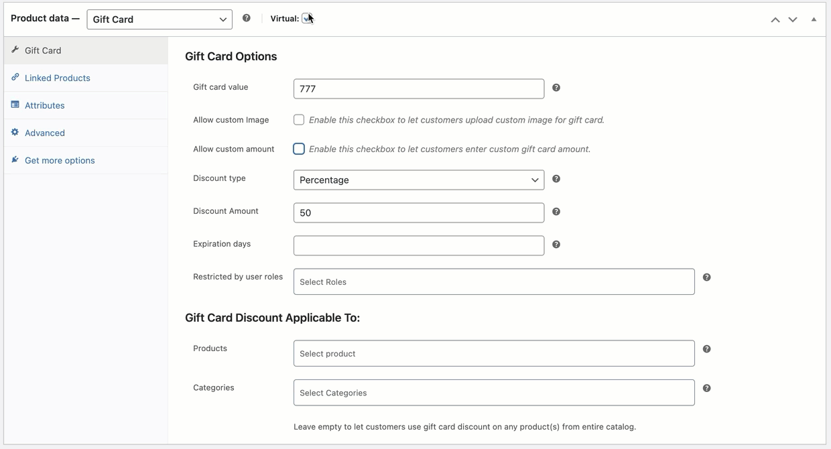Click help icon next to Products field
Image resolution: width=831 pixels, height=449 pixels.
point(706,349)
